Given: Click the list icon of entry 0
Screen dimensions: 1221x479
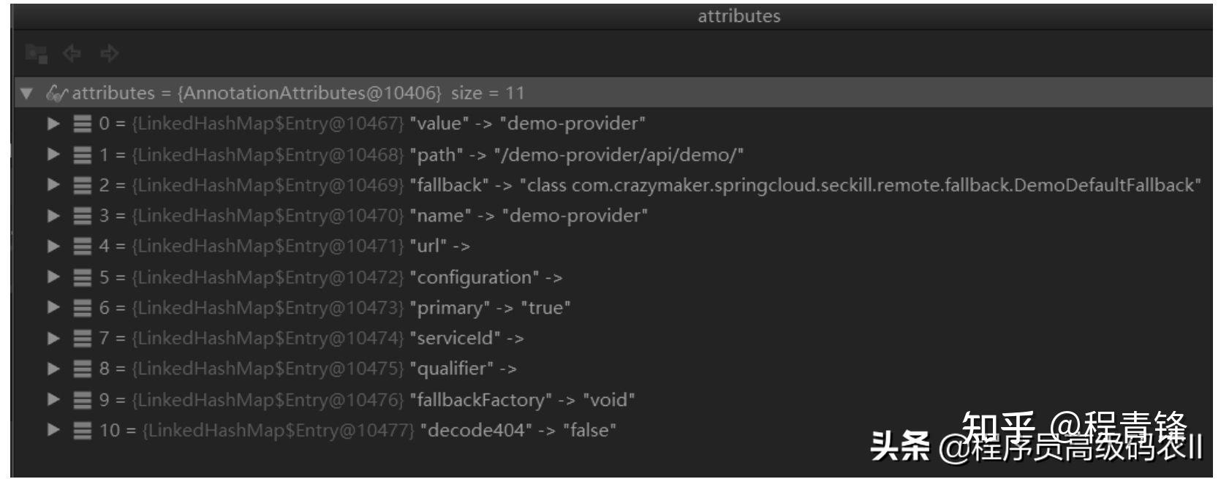Looking at the screenshot, I should 83,124.
